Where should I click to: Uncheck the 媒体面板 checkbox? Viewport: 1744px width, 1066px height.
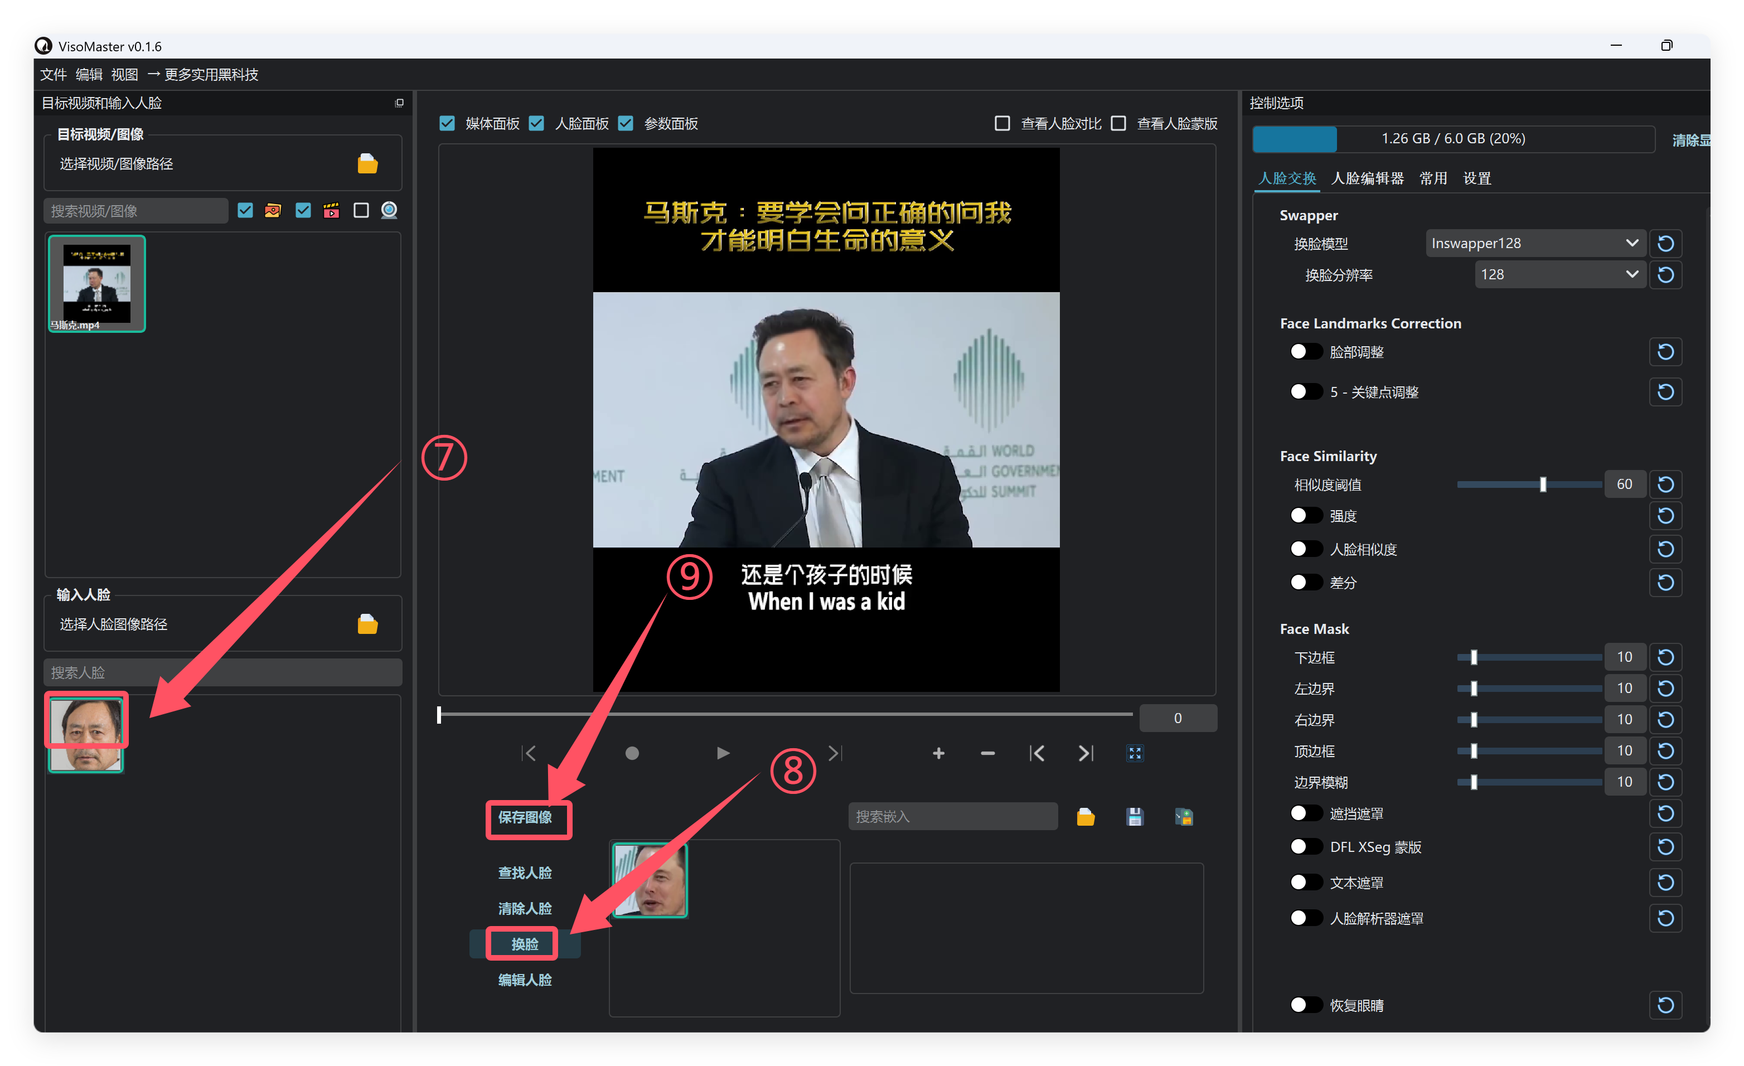tap(447, 124)
